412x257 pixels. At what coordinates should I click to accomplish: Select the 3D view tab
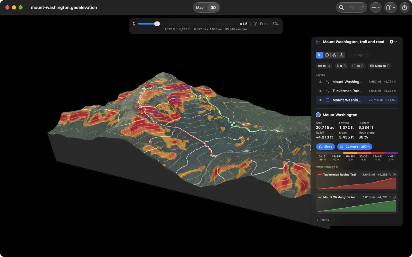(213, 7)
